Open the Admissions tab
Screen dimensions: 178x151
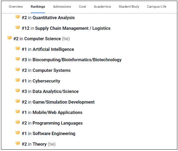[x=62, y=7]
